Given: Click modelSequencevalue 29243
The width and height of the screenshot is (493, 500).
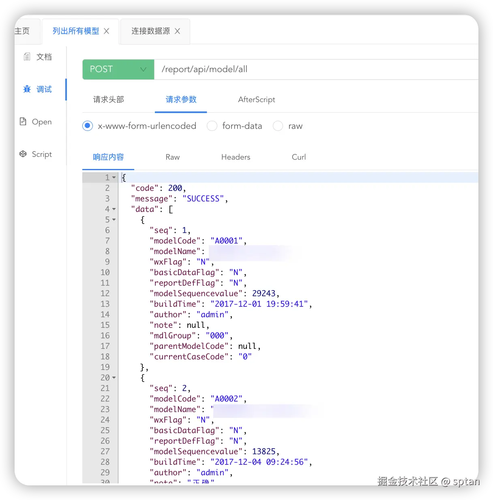Looking at the screenshot, I should [x=264, y=293].
